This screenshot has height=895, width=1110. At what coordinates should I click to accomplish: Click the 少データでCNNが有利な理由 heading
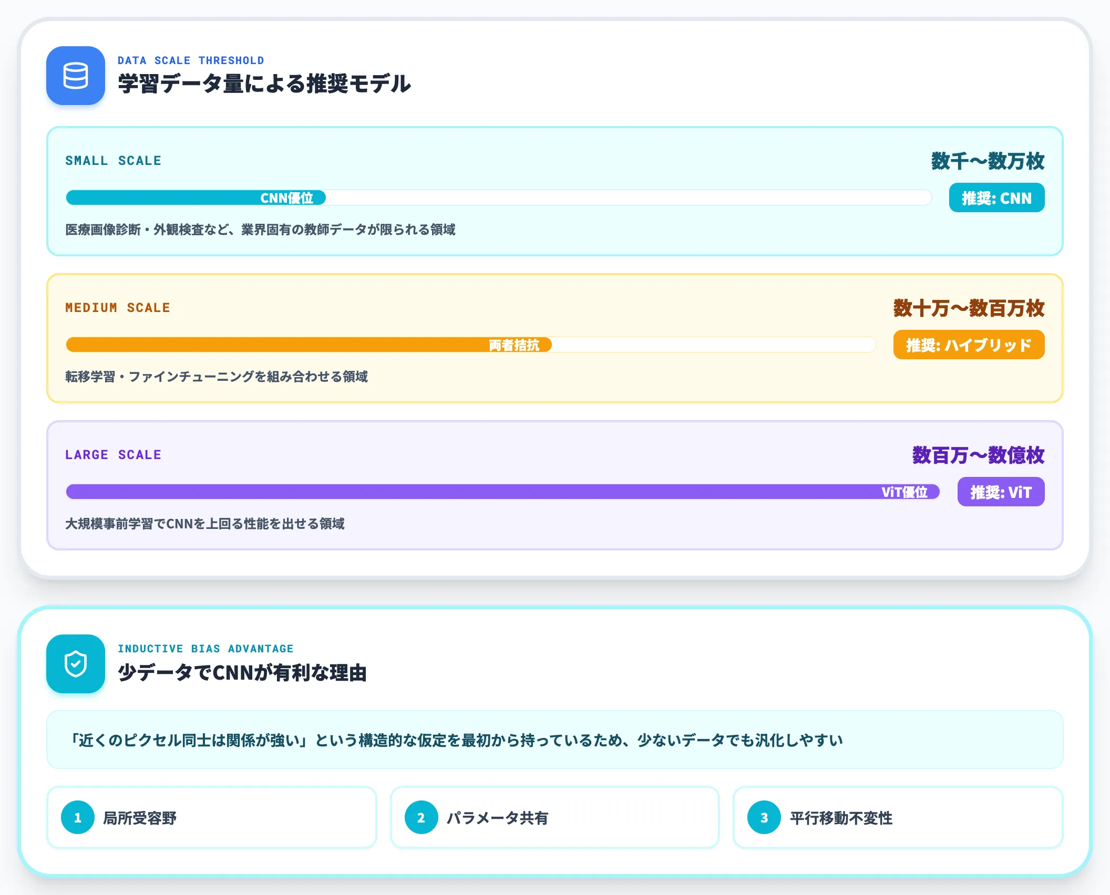242,673
